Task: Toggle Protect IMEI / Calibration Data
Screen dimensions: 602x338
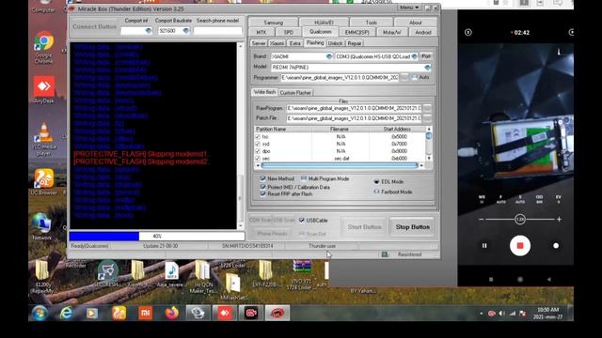Action: 262,187
